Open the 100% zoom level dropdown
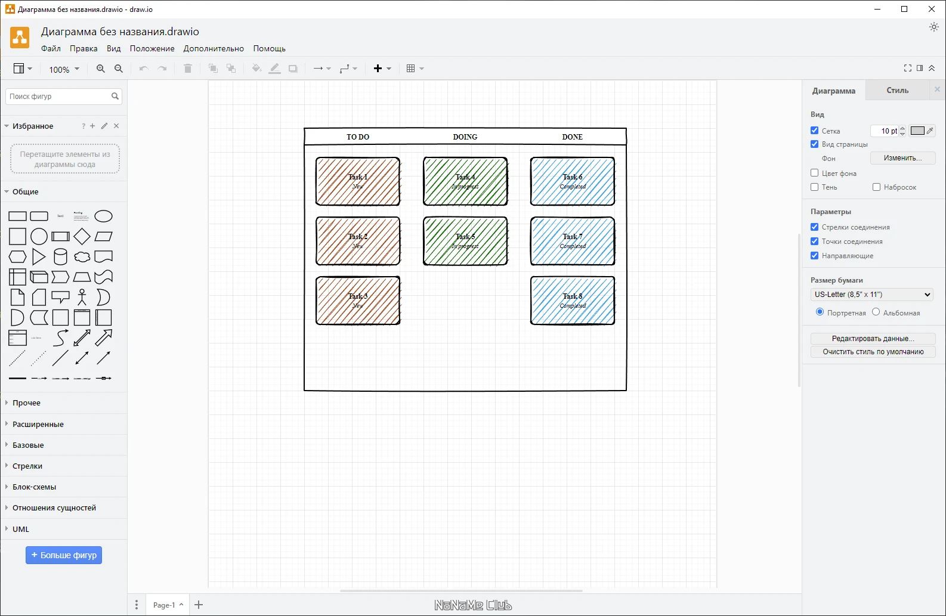946x616 pixels. click(x=63, y=69)
